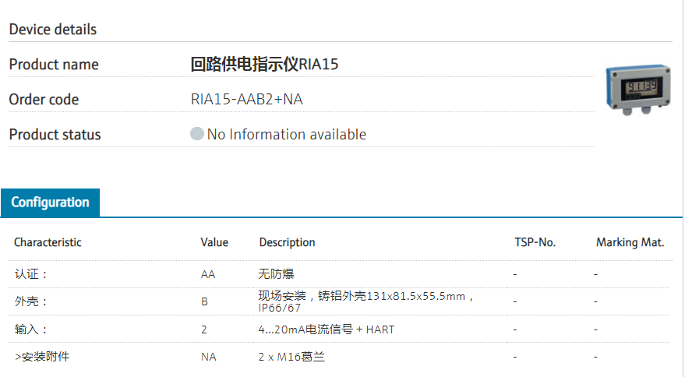This screenshot has width=685, height=377.
Task: Select the Marking Mat. column header
Action: (x=630, y=242)
